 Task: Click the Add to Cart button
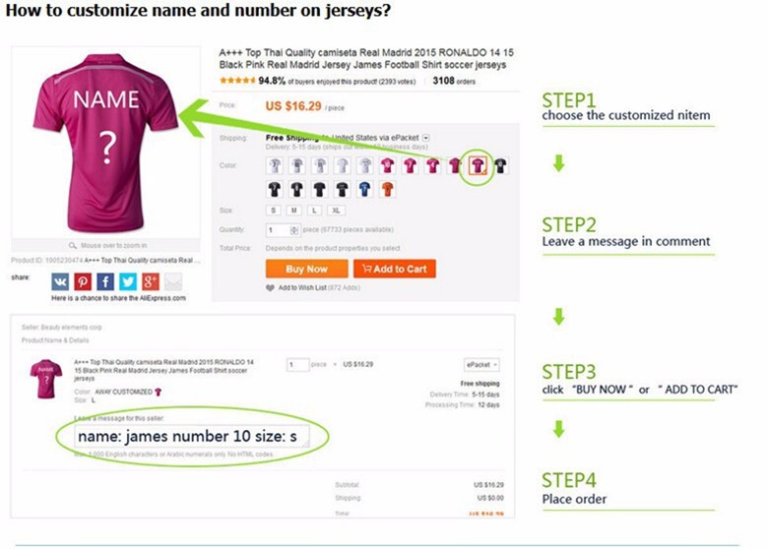coord(394,269)
